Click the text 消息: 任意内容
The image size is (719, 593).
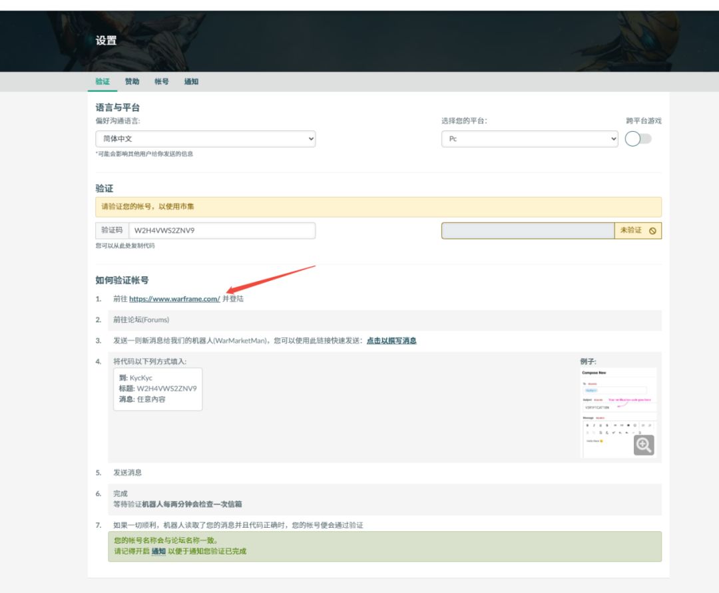[x=142, y=399]
